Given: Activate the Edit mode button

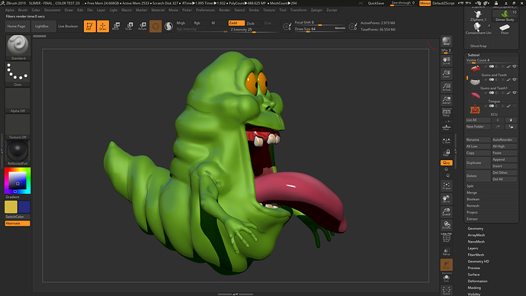Looking at the screenshot, I should [89, 26].
